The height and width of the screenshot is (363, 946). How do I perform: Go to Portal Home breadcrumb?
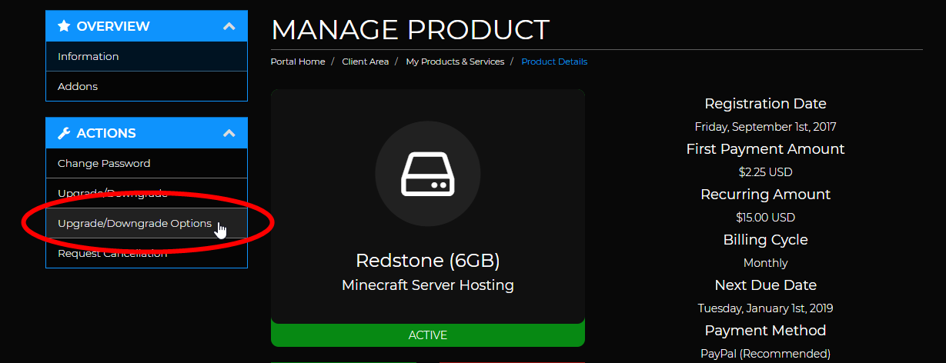[x=298, y=62]
